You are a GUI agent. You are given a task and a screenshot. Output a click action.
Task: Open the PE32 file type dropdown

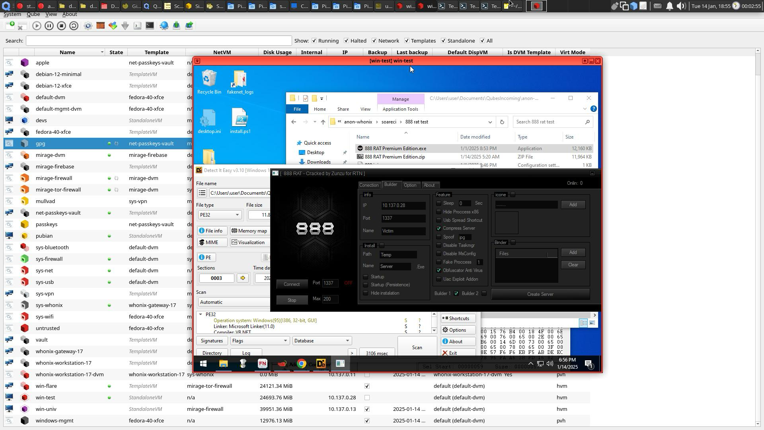(220, 215)
